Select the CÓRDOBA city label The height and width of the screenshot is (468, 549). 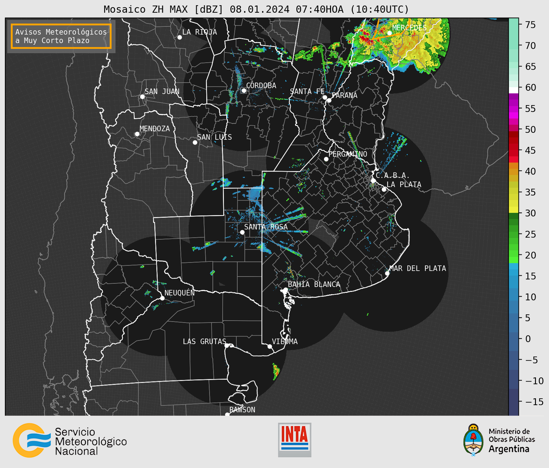tap(261, 86)
